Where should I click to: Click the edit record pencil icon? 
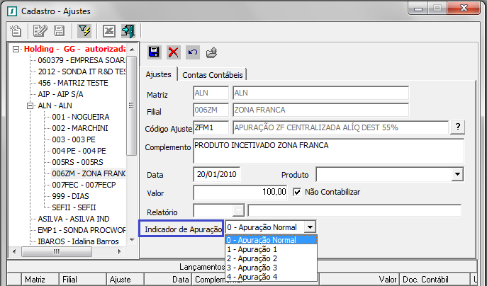40,30
